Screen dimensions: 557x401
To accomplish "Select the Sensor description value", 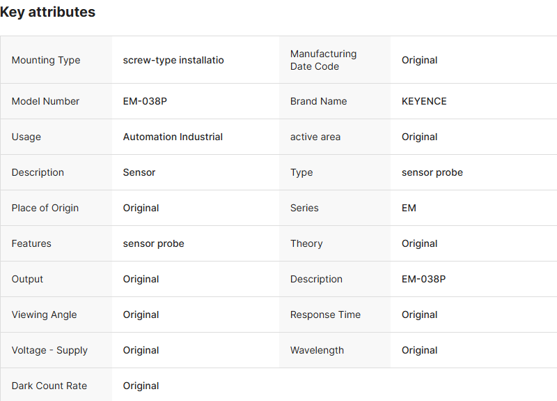I will (139, 172).
